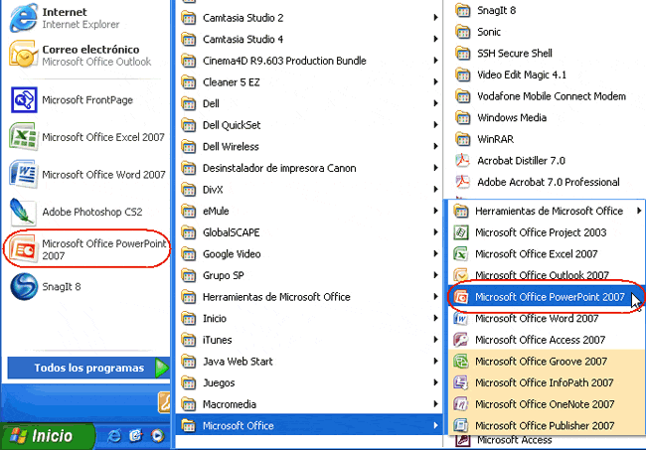Click the Internet Explorer icon
Viewport: 646px width, 450px height.
[x=23, y=17]
